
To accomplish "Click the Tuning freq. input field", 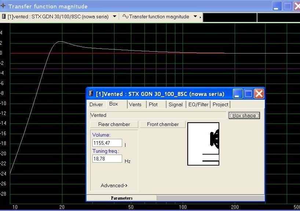I will [107, 159].
